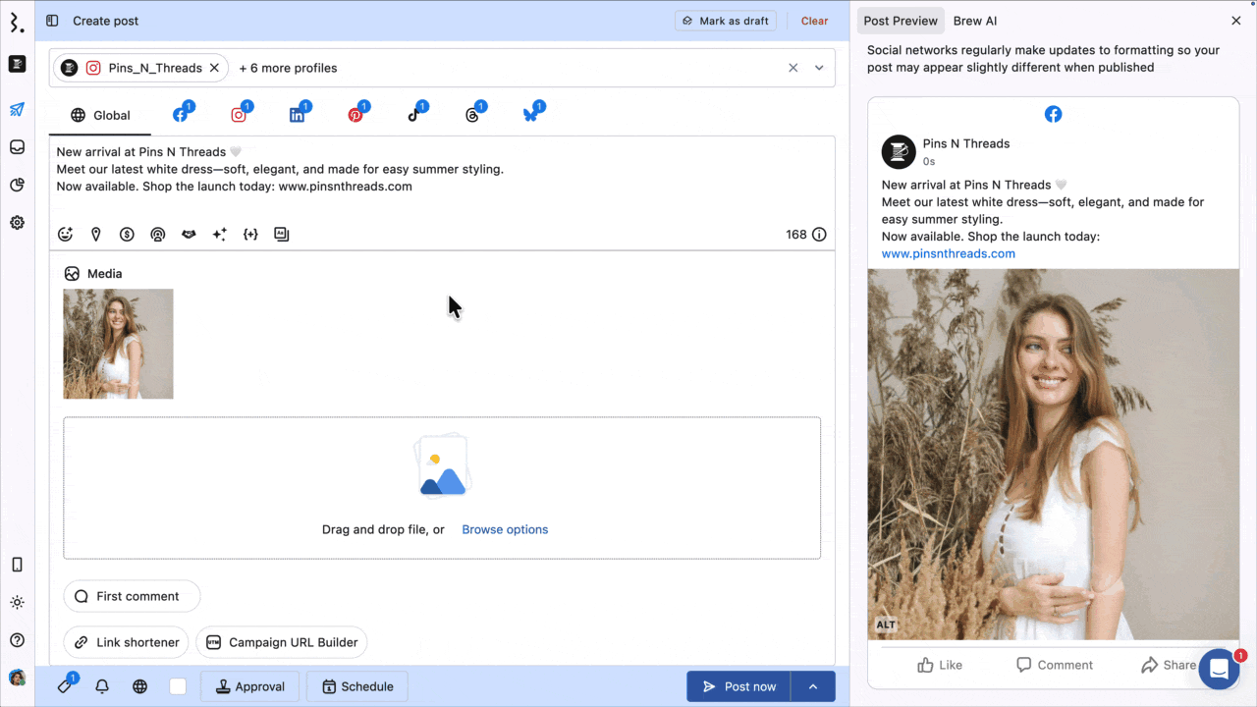Expand the + 6 more profiles list
This screenshot has width=1257, height=707.
point(288,68)
